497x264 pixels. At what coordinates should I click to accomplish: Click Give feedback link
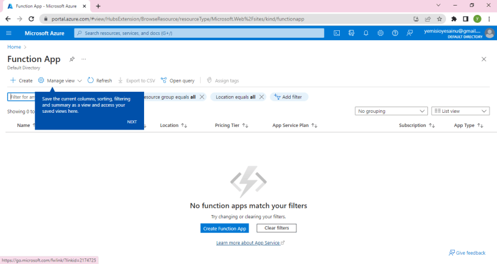point(467,253)
